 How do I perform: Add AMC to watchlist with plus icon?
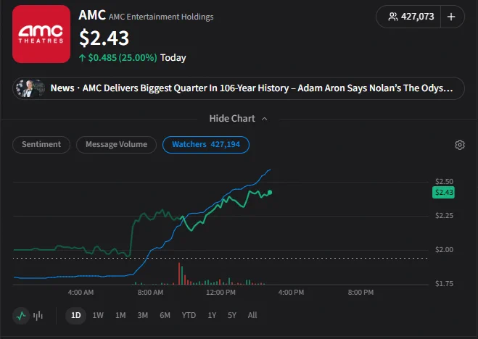point(451,17)
